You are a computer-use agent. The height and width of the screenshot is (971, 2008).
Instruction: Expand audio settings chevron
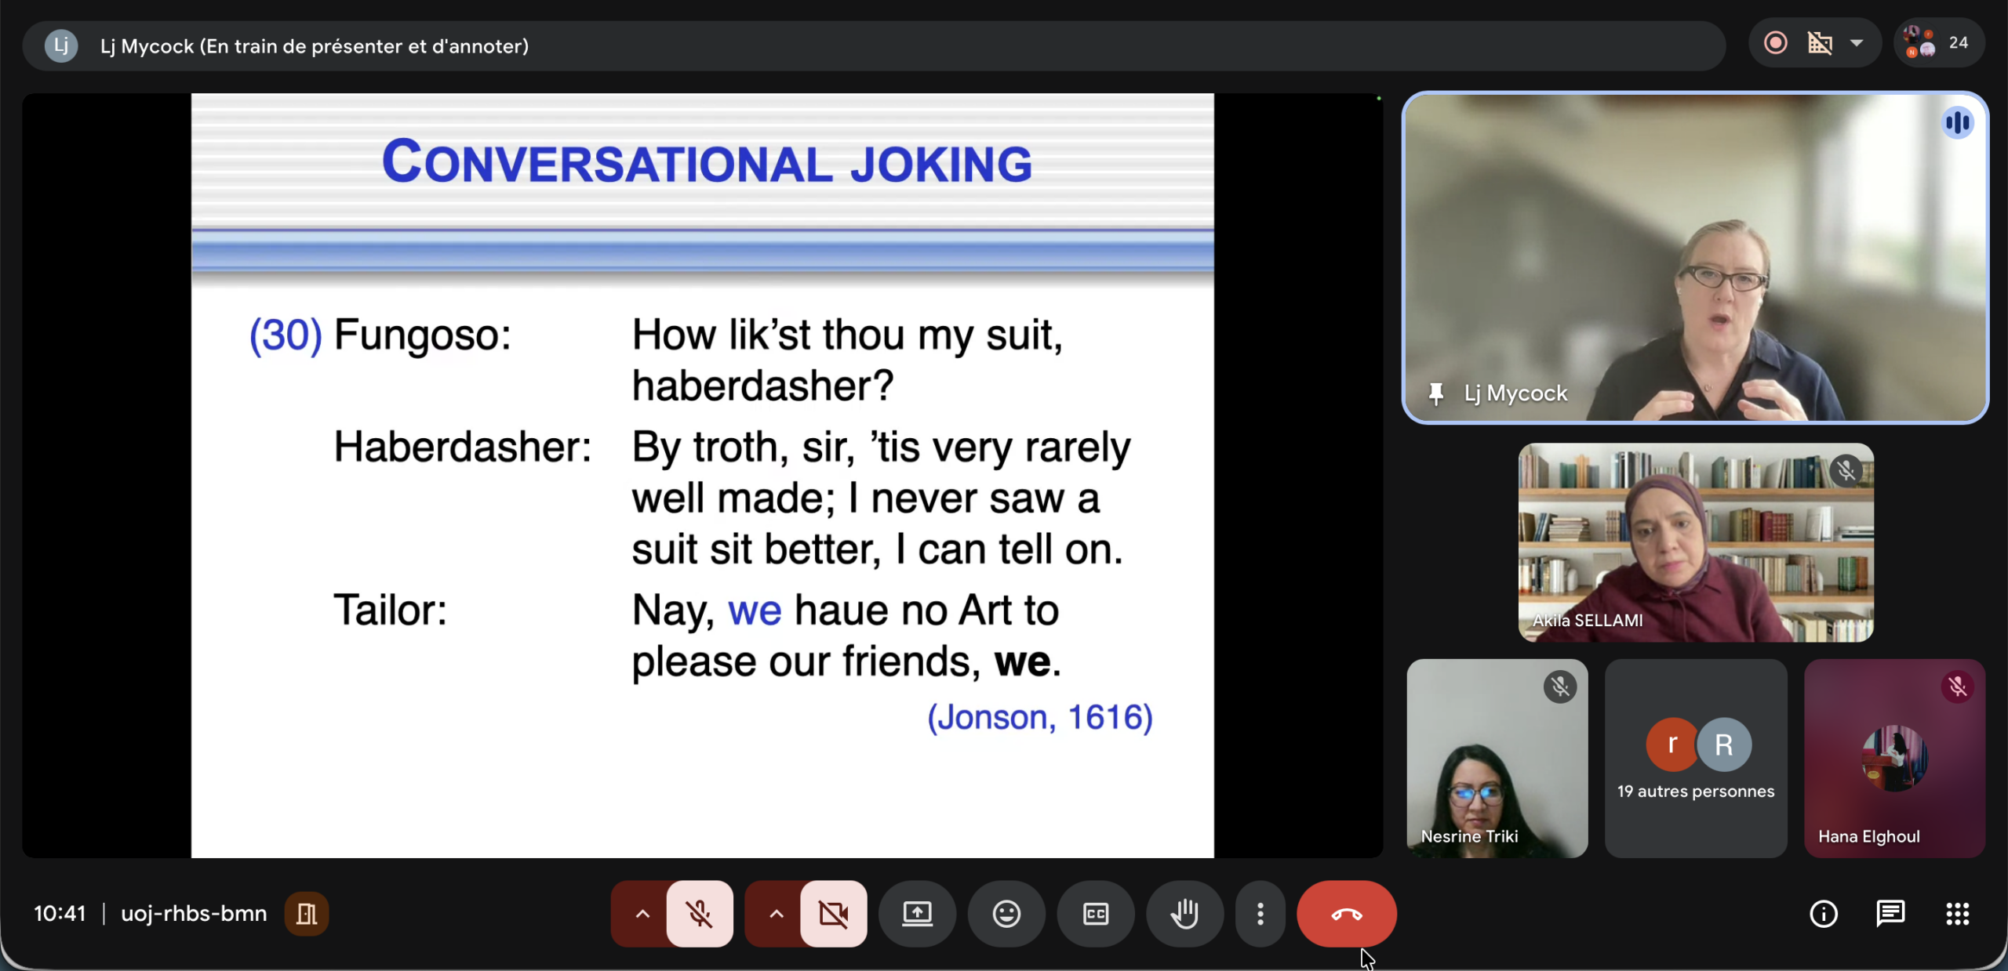click(642, 914)
